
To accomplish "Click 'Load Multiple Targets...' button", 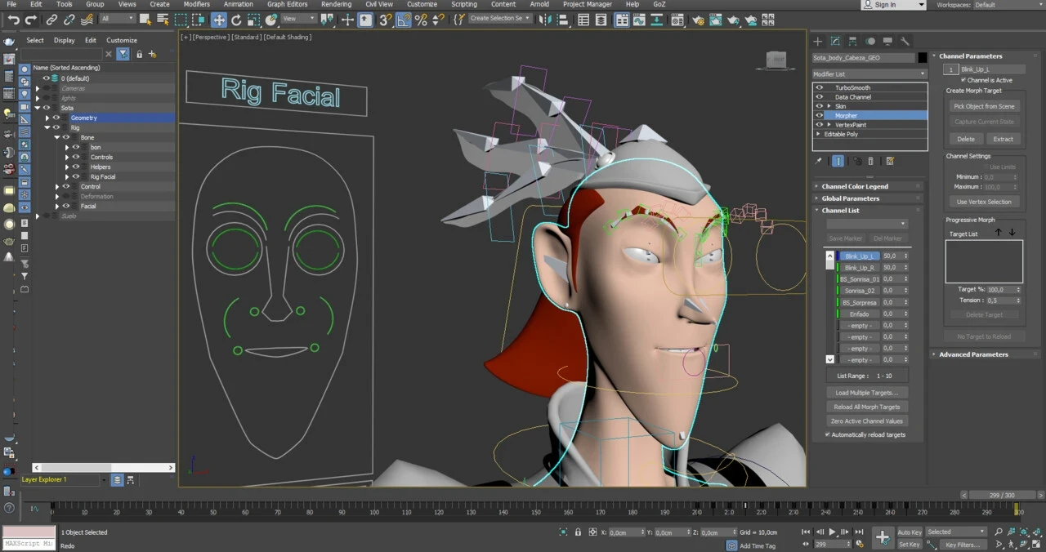I will click(x=866, y=393).
